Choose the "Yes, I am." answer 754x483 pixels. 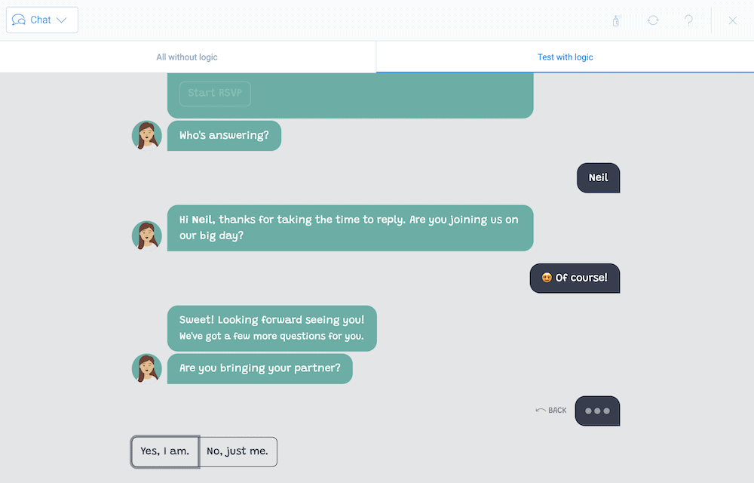[x=165, y=451]
